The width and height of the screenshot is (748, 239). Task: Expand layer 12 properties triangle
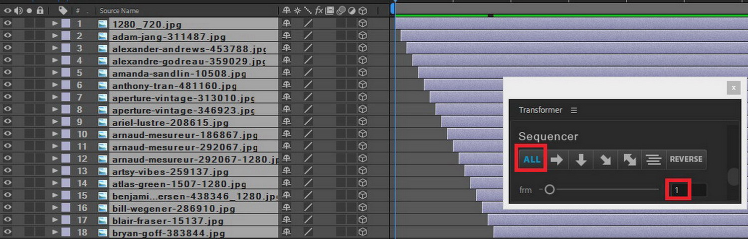tap(55, 159)
